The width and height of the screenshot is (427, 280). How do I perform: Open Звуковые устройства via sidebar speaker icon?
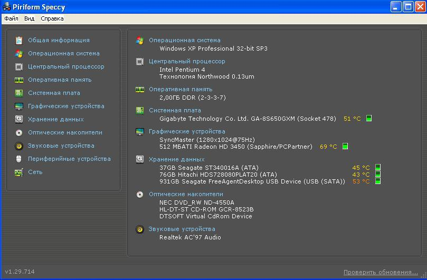tap(19, 146)
